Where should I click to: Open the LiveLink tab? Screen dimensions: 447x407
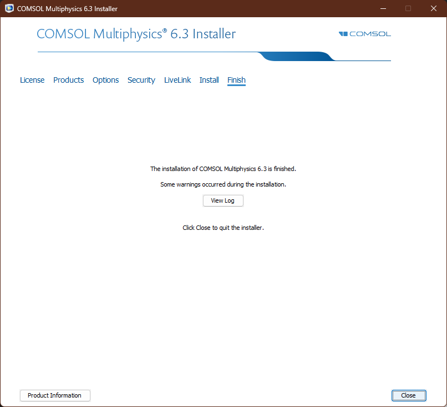(x=177, y=80)
